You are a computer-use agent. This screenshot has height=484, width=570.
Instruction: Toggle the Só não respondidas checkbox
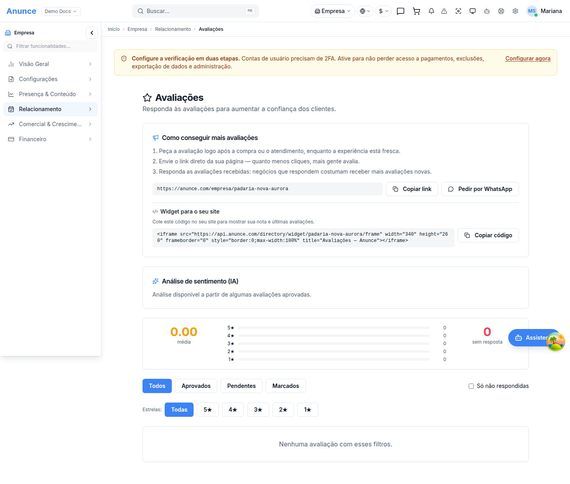click(471, 386)
